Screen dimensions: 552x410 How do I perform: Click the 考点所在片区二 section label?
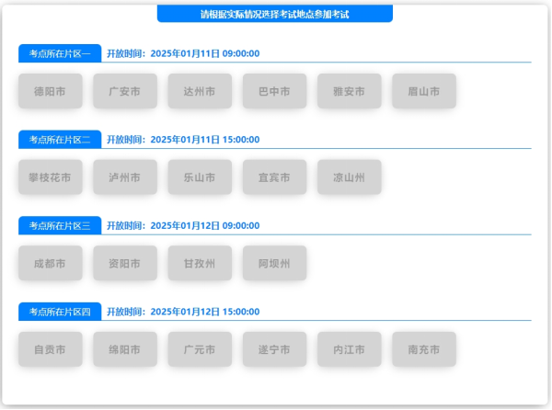tap(60, 140)
